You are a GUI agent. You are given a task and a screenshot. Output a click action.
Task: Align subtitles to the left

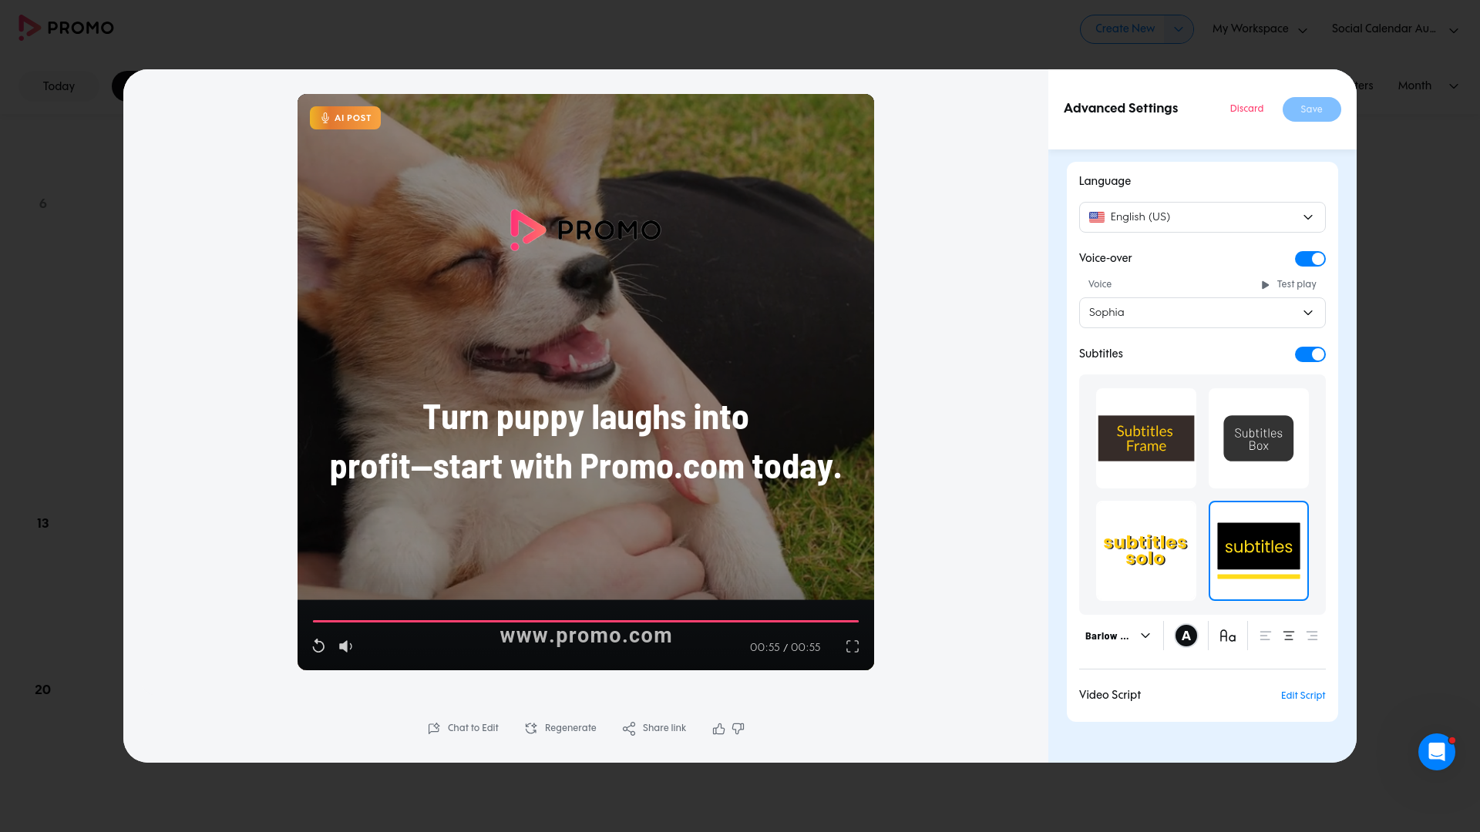(1266, 636)
